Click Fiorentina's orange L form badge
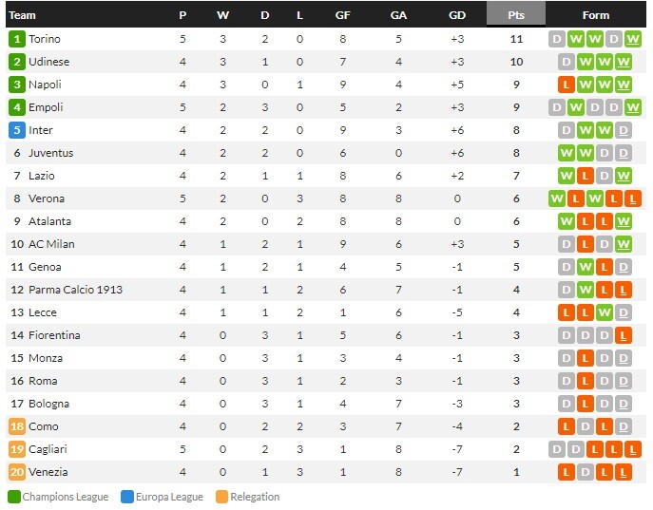The height and width of the screenshot is (510, 653). pyautogui.click(x=624, y=335)
